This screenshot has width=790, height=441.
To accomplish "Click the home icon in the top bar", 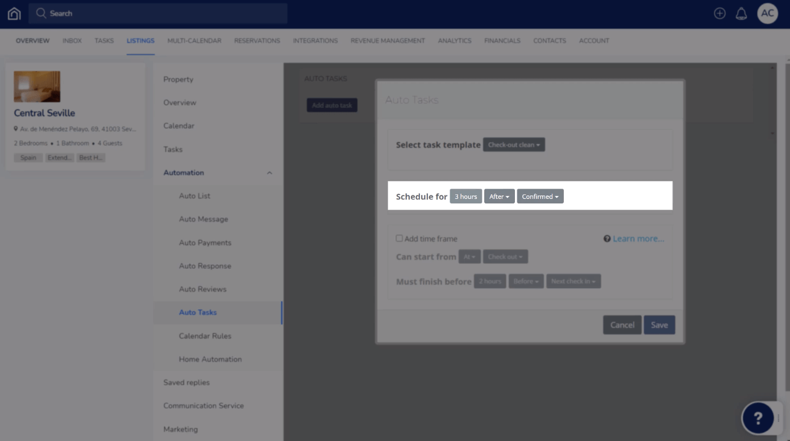I will [14, 13].
